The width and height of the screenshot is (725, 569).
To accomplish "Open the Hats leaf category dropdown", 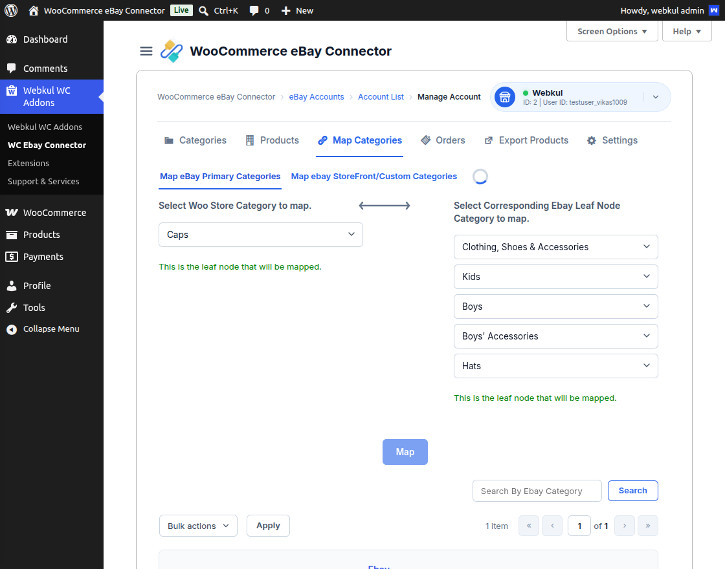I will (556, 366).
